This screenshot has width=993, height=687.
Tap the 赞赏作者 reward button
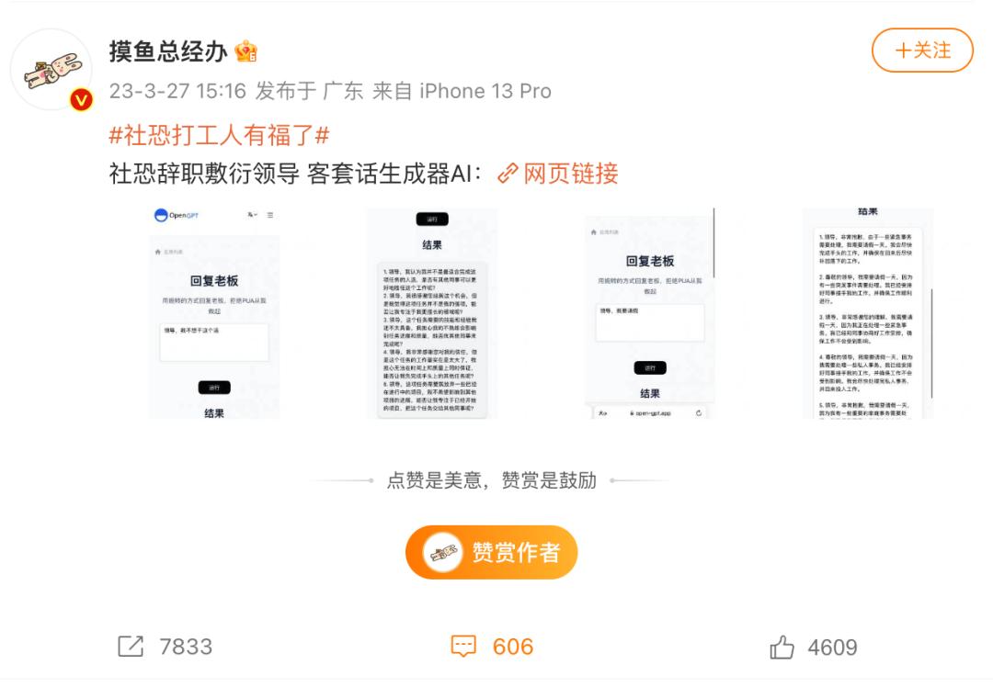[491, 553]
